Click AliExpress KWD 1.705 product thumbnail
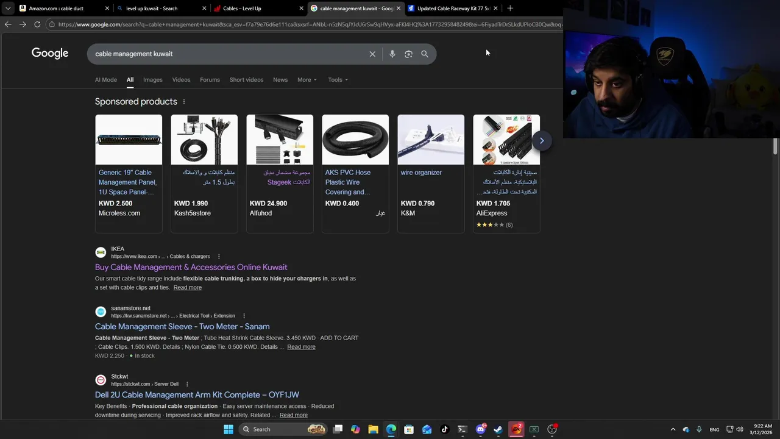Screen dimensions: 780x439 click(x=506, y=140)
